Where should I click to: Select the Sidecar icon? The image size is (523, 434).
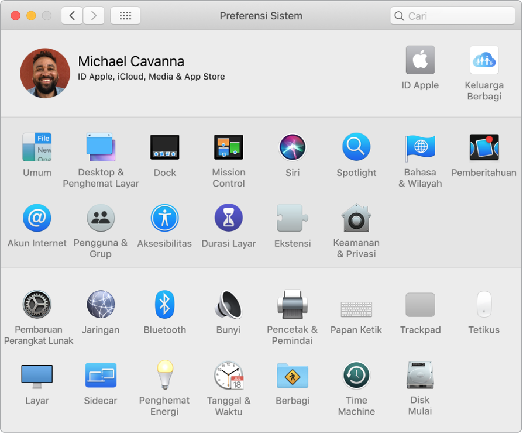(x=101, y=375)
